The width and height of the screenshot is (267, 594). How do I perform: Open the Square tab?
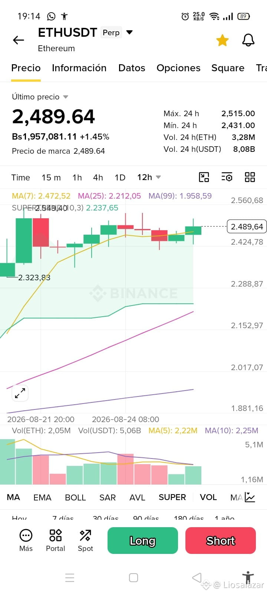pyautogui.click(x=228, y=68)
